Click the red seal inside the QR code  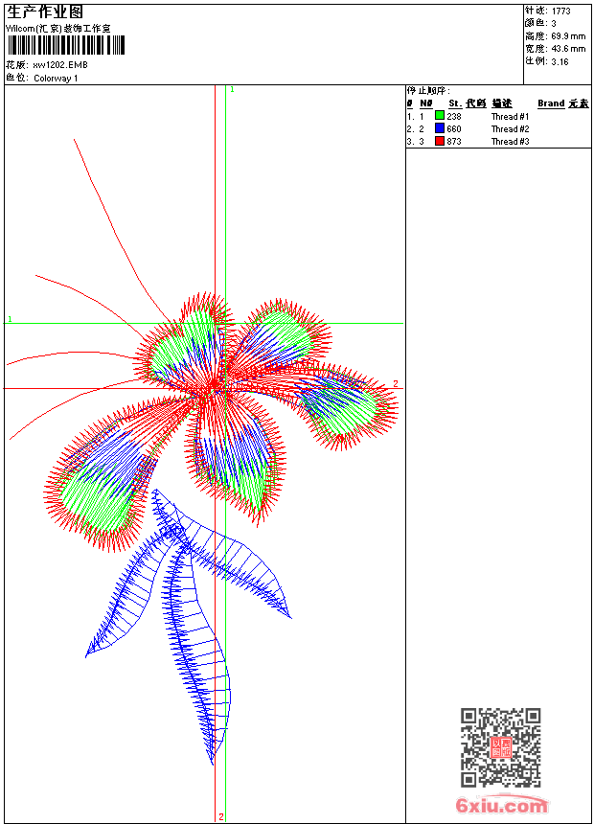(x=500, y=747)
